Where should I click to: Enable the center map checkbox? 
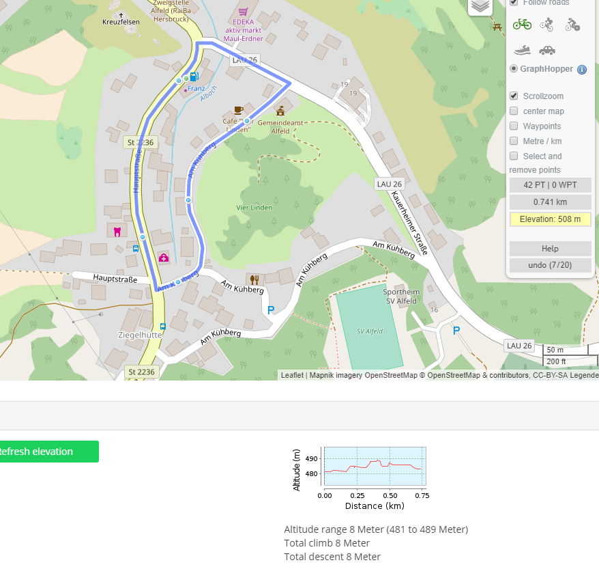[x=514, y=111]
